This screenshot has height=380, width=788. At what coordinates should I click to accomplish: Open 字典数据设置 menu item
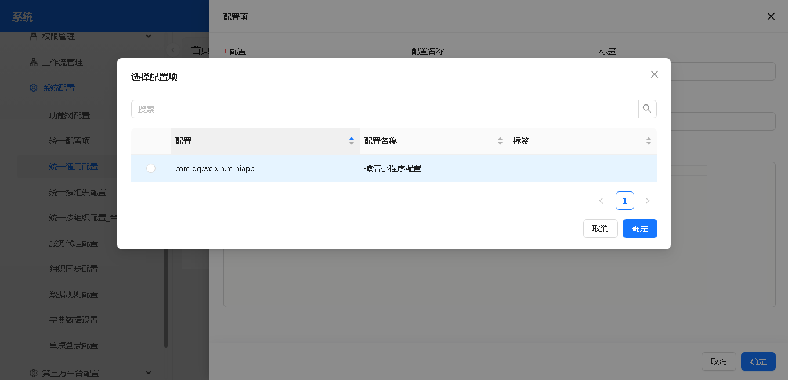pos(74,320)
